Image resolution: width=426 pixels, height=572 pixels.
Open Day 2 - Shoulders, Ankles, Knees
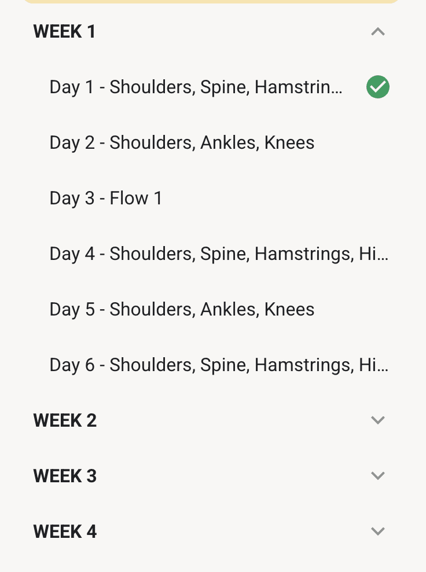pyautogui.click(x=182, y=143)
